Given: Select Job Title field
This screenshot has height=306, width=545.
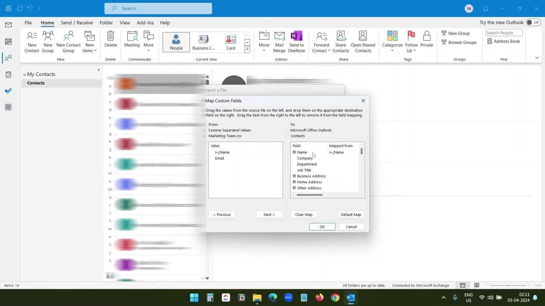Looking at the screenshot, I should (x=304, y=170).
